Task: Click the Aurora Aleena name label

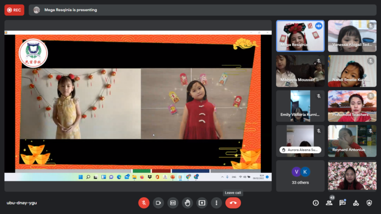Action: (x=300, y=150)
